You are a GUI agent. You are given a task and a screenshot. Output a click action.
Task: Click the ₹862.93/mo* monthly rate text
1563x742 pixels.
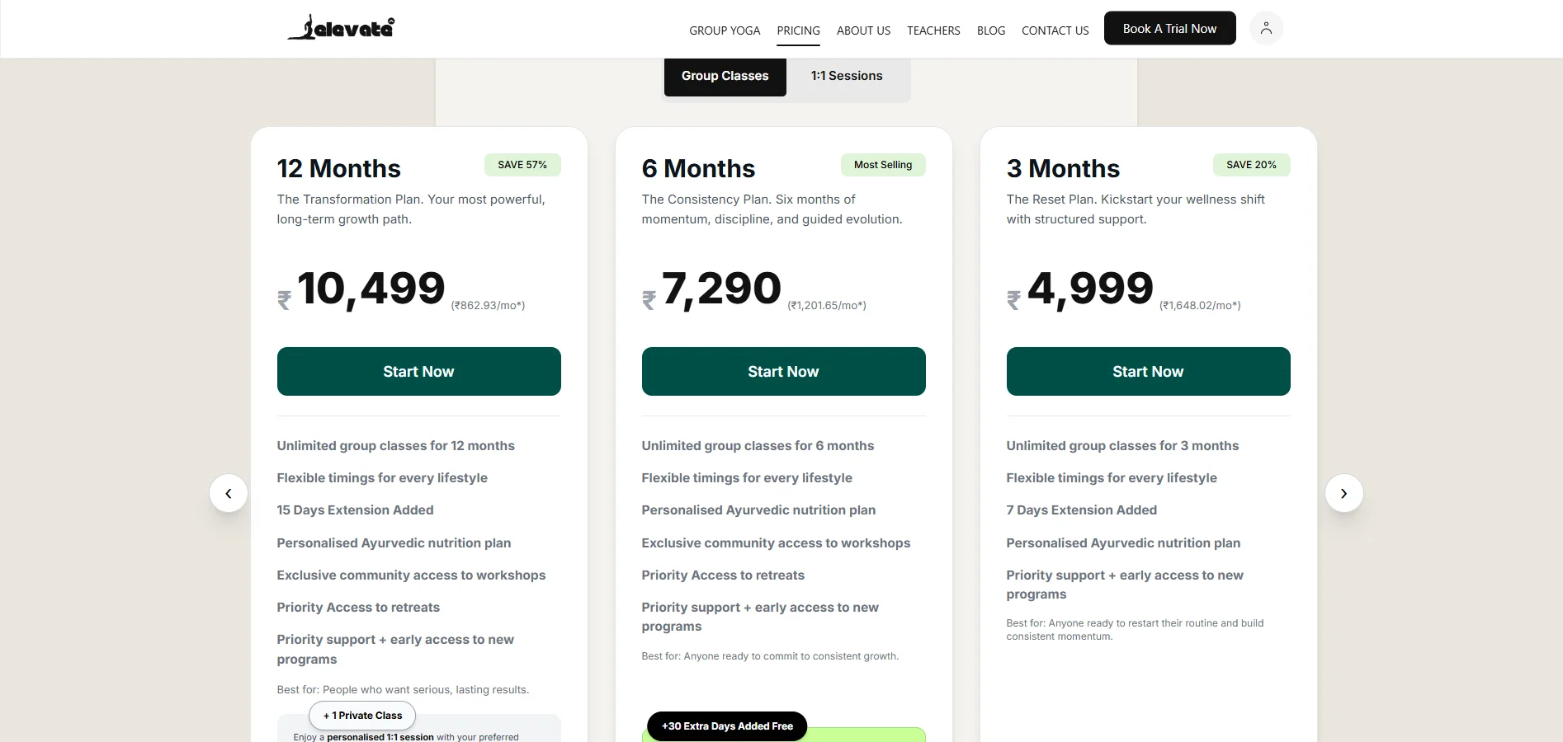[488, 305]
